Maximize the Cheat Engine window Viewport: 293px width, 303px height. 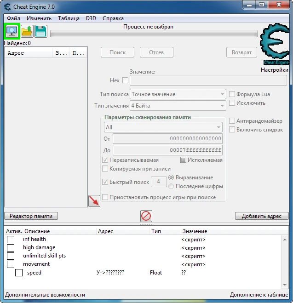262,5
